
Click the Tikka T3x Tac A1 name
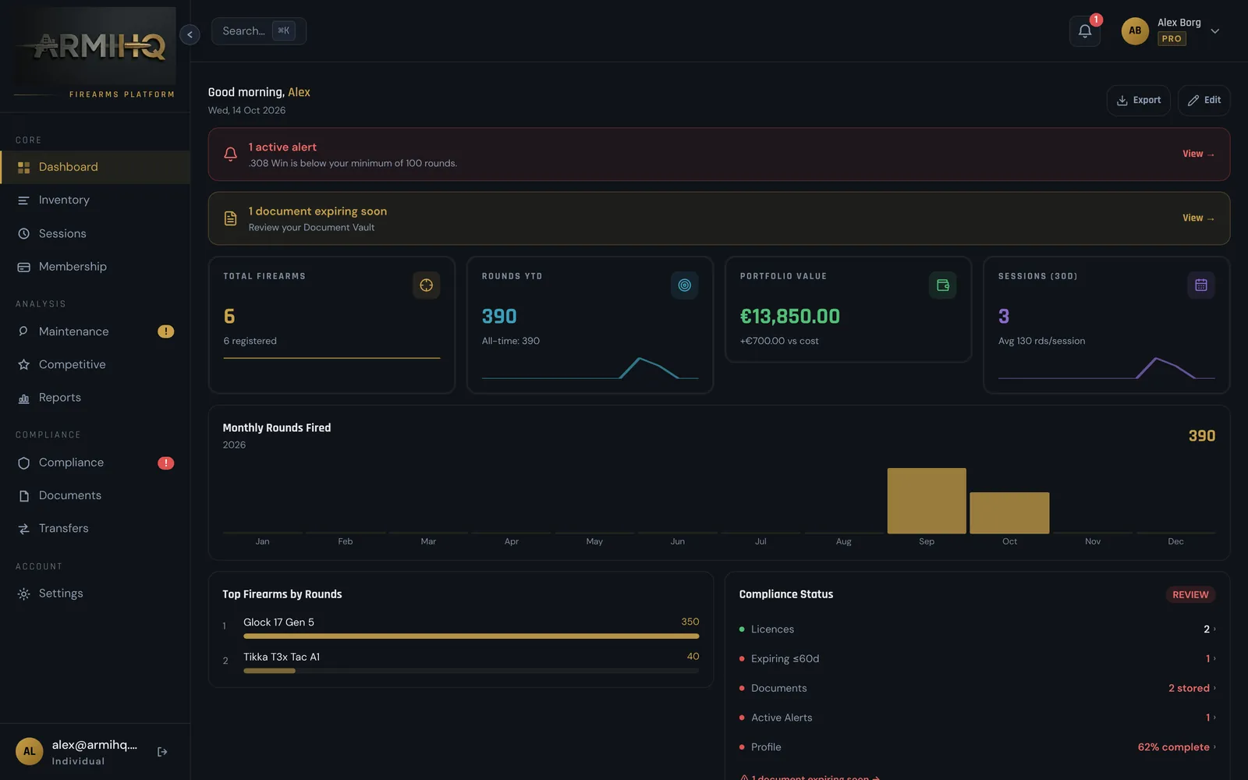282,657
